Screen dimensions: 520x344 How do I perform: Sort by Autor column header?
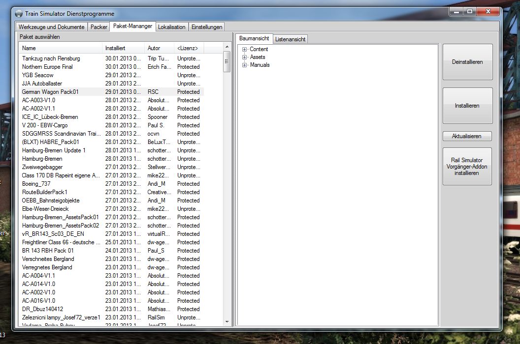(x=159, y=48)
